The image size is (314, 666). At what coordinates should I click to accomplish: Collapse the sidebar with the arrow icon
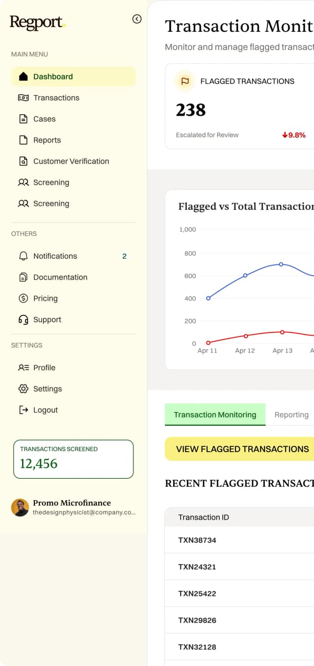(x=137, y=19)
